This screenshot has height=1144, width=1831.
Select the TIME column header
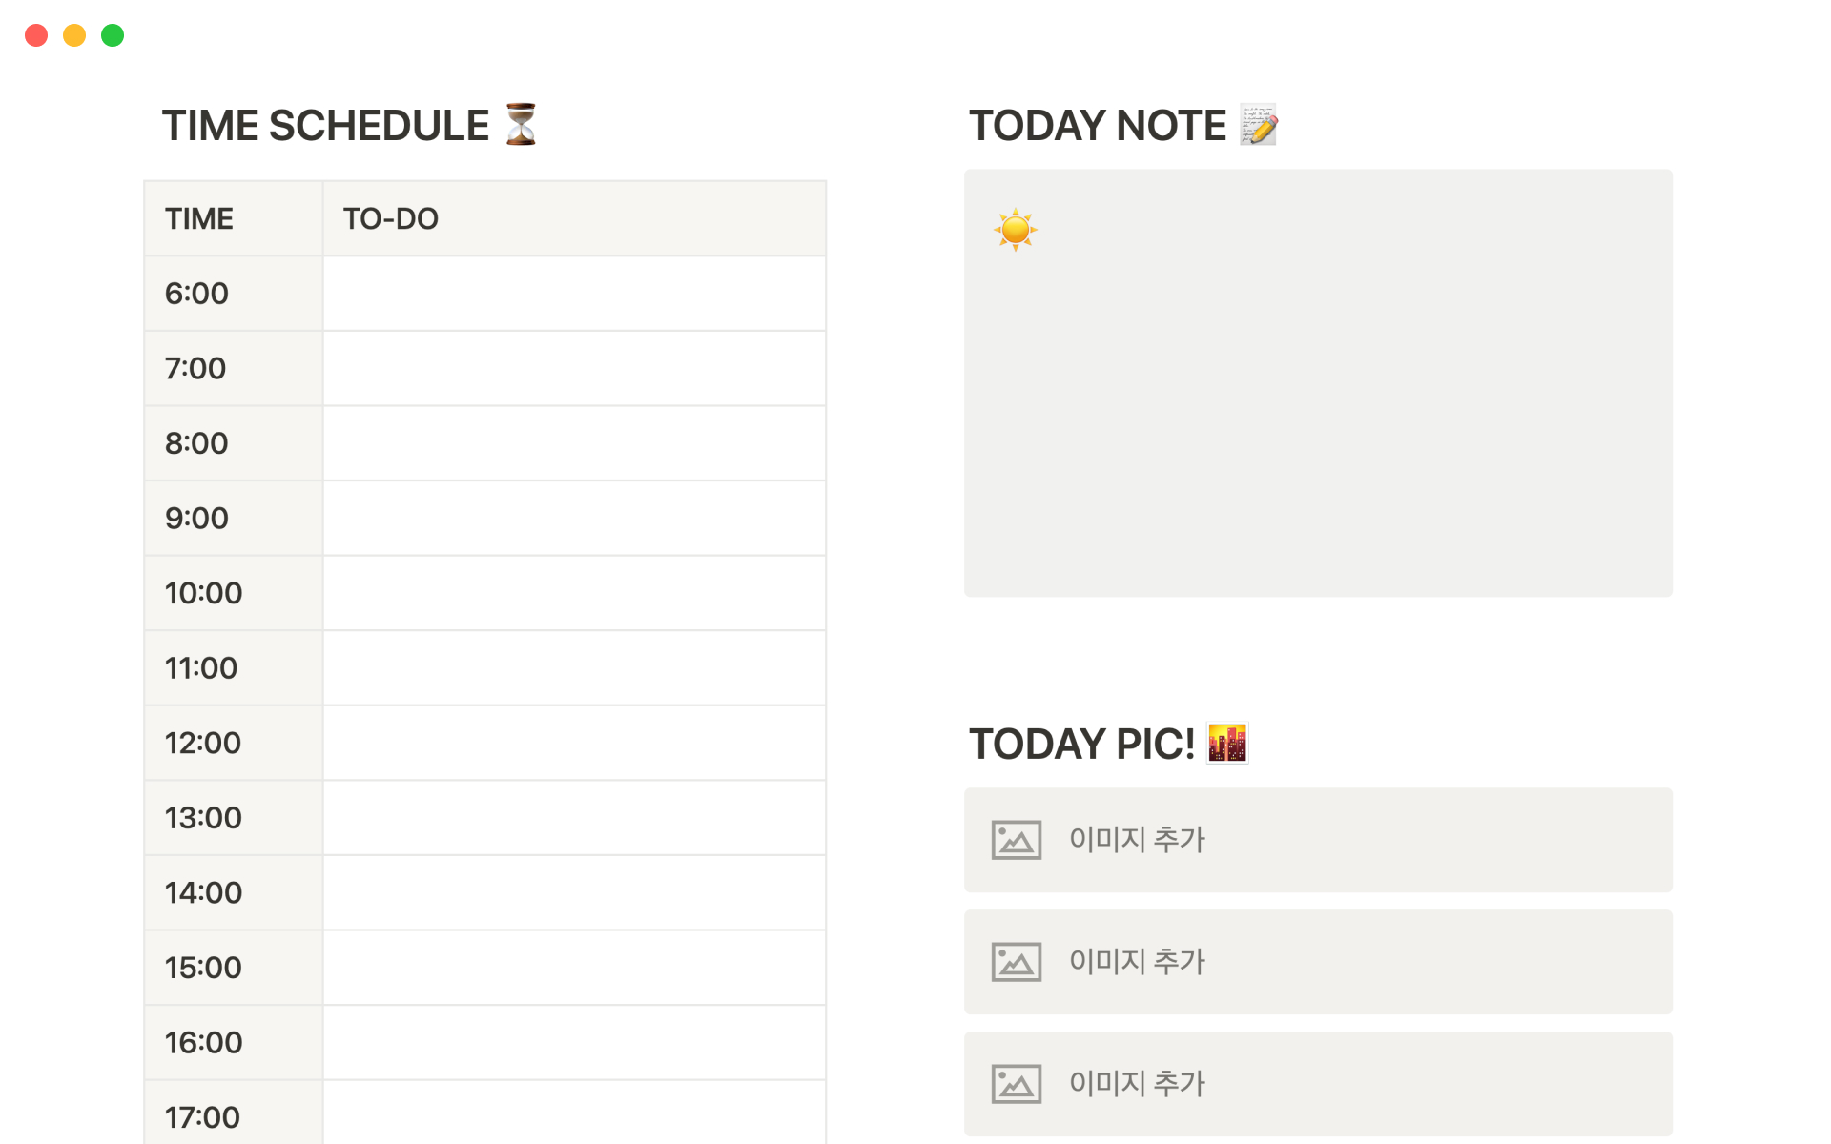pos(199,219)
